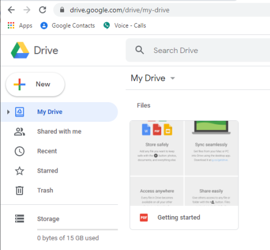This screenshot has width=270, height=250.
Task: Focus the Search Drive field
Action: click(198, 50)
